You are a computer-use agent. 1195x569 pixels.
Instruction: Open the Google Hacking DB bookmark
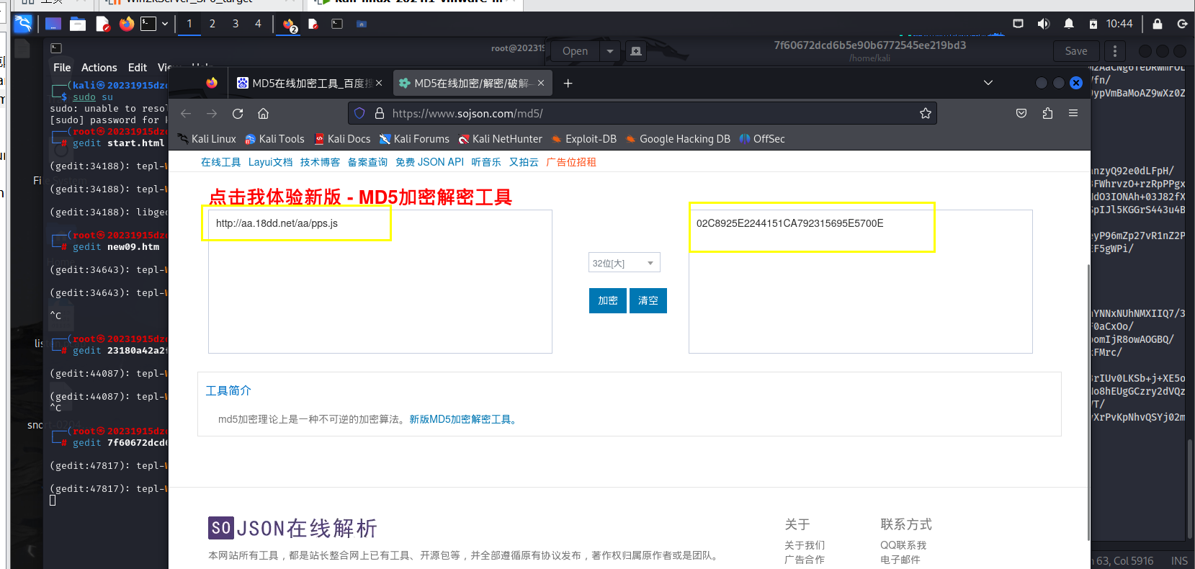tap(678, 139)
